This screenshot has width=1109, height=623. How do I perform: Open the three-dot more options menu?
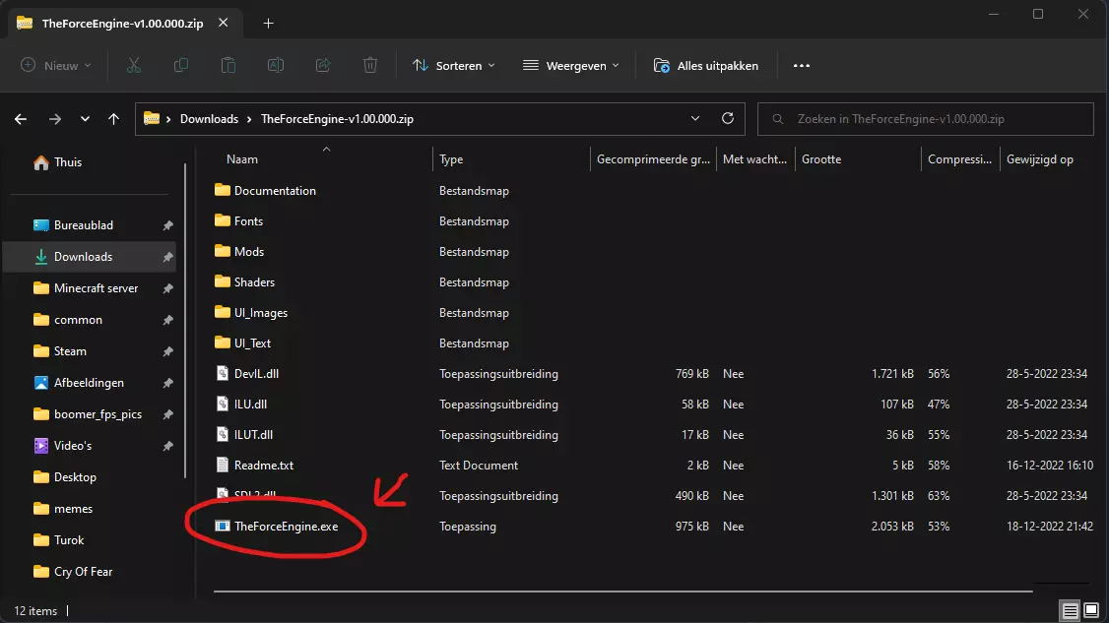coord(801,66)
